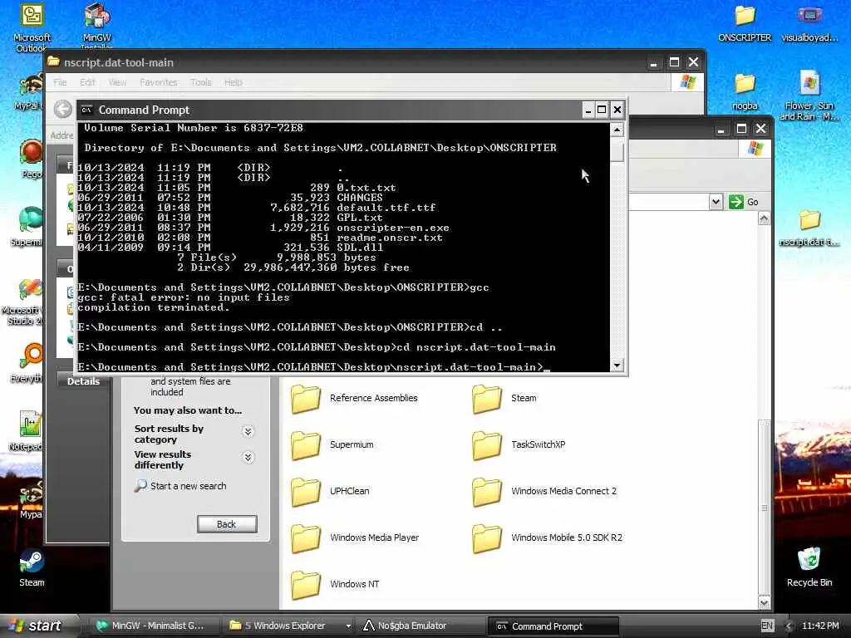Click the language indicator EN in tray
851x638 pixels.
pos(767,626)
